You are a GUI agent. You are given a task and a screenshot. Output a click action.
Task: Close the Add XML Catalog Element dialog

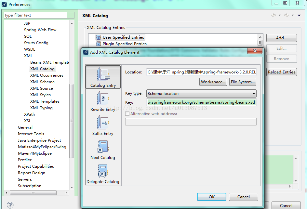tap(255, 51)
